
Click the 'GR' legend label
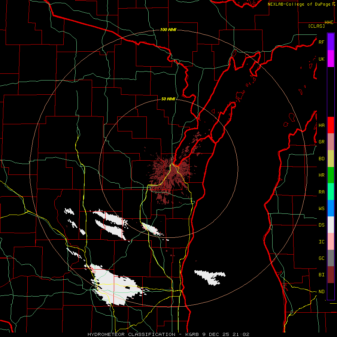coord(322,142)
